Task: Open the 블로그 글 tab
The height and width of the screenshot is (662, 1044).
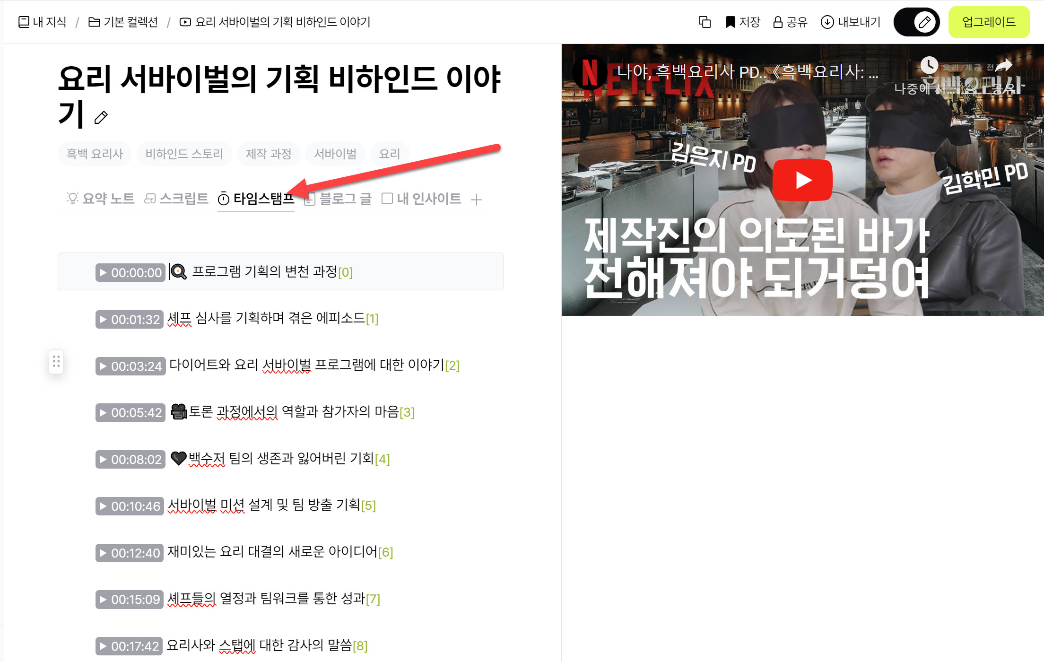Action: pyautogui.click(x=338, y=199)
